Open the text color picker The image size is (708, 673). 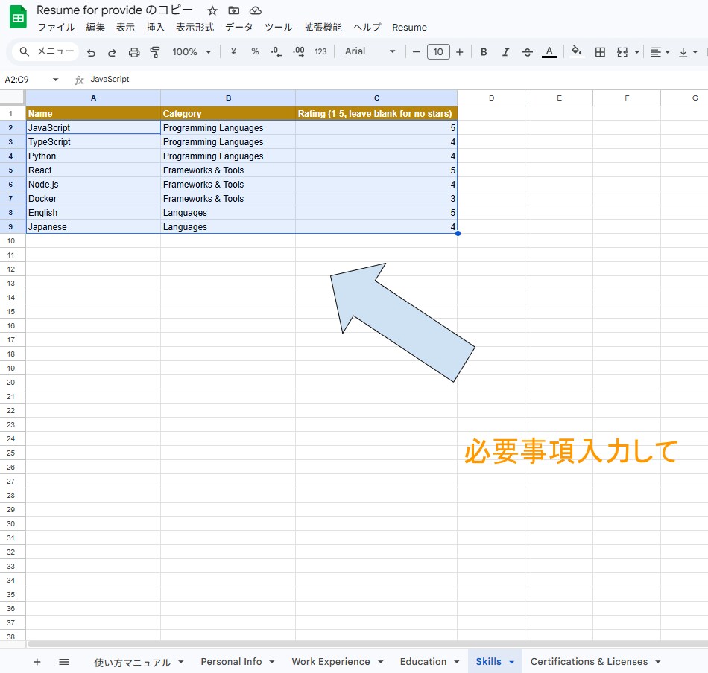[x=549, y=52]
